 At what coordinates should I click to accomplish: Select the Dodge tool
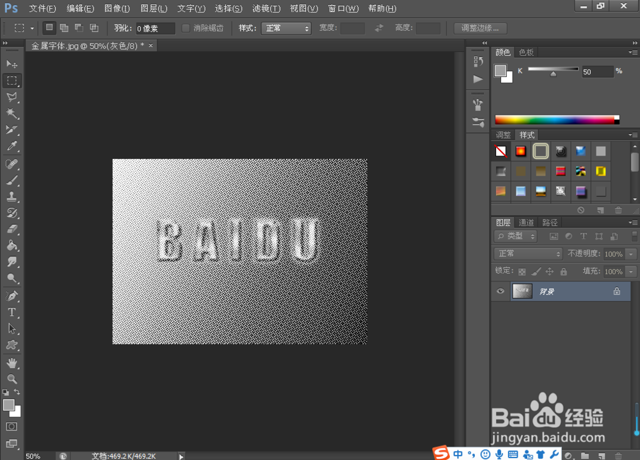pos(12,278)
